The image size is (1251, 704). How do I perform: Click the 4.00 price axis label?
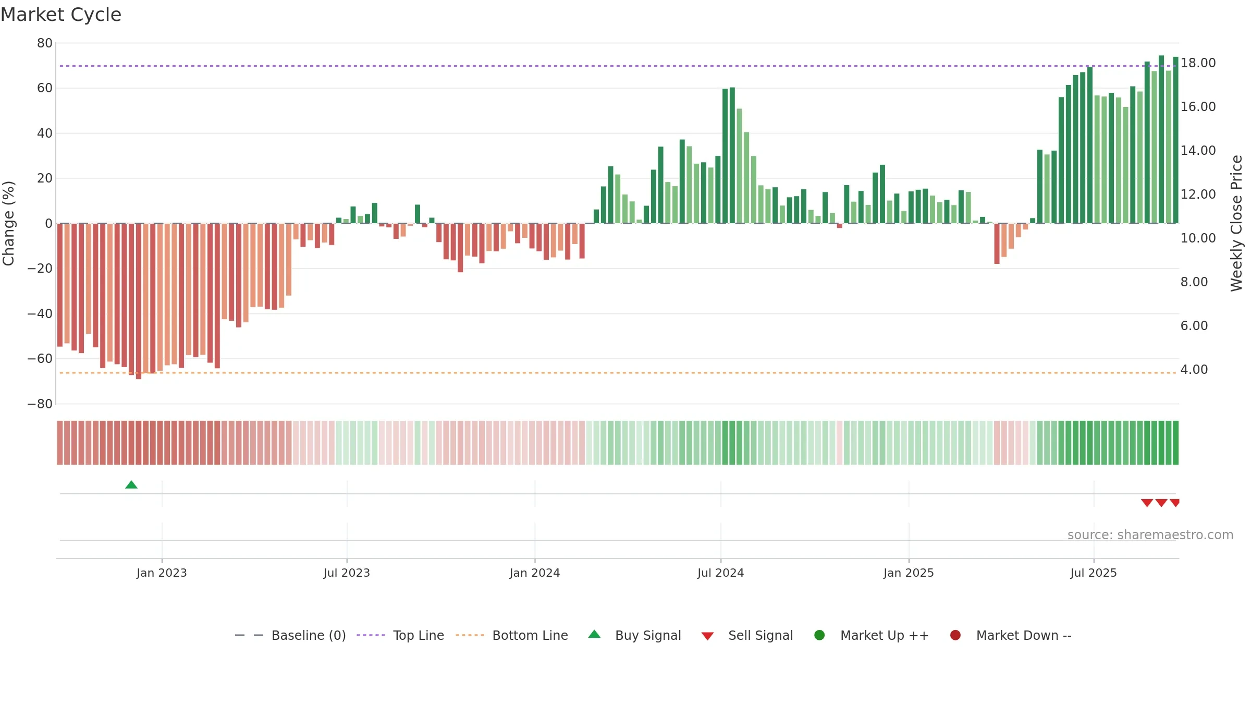tap(1194, 370)
